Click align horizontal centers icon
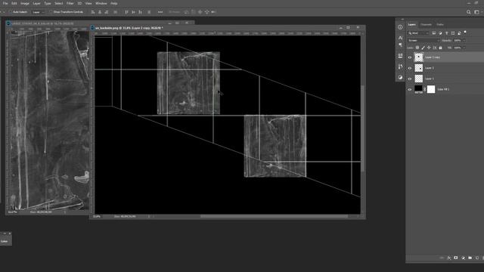 100,12
